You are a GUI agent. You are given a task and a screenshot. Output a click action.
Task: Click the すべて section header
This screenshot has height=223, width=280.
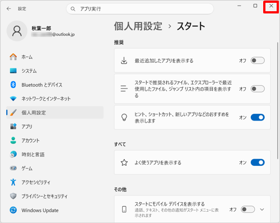120,144
